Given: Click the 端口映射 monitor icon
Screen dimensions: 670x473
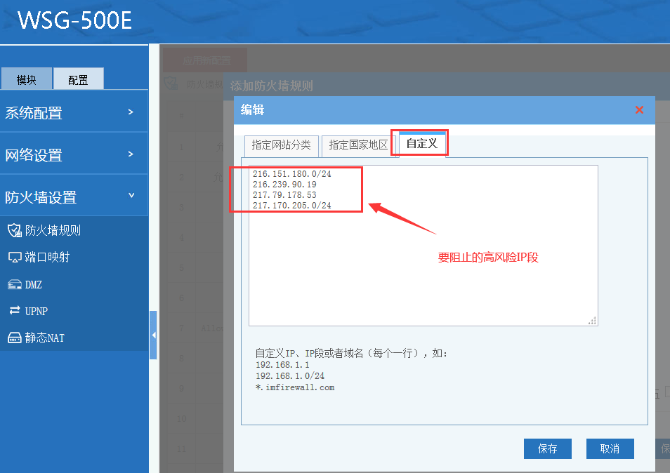Looking at the screenshot, I should [14, 257].
